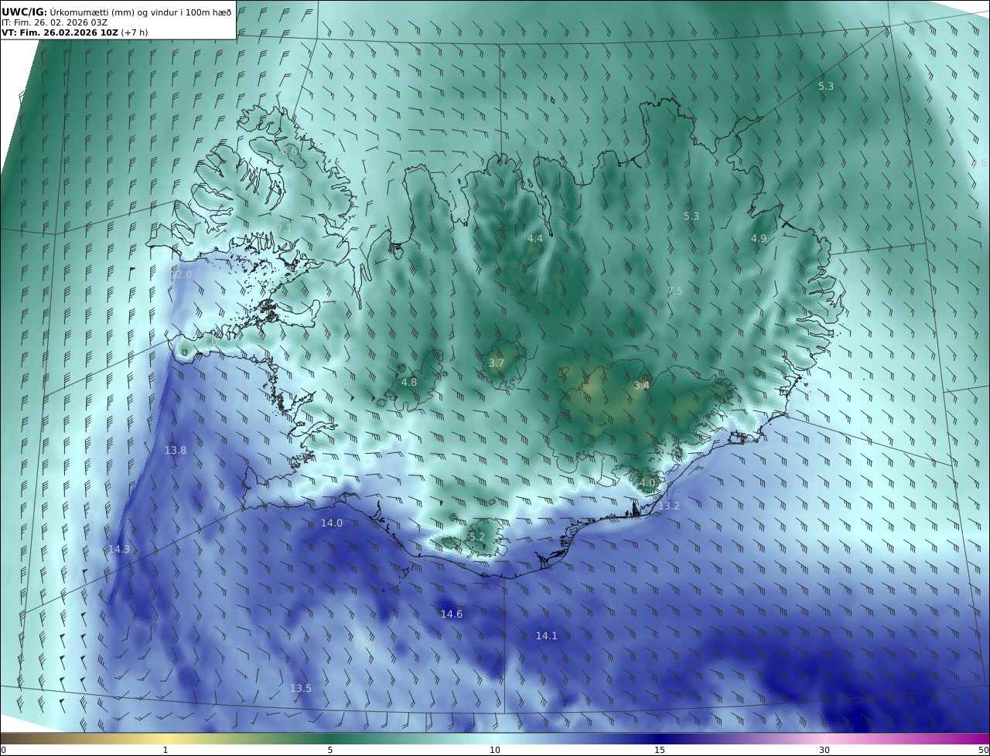Click the 14.0 value label

(332, 523)
